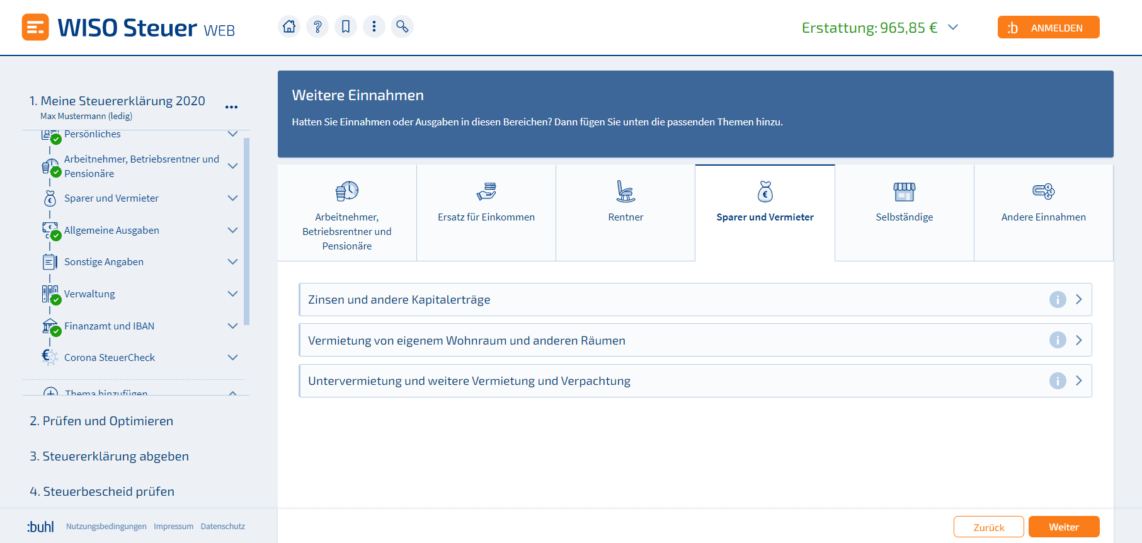Expand the Erstattung amount dropdown chevron
This screenshot has height=543, width=1142.
tap(953, 27)
